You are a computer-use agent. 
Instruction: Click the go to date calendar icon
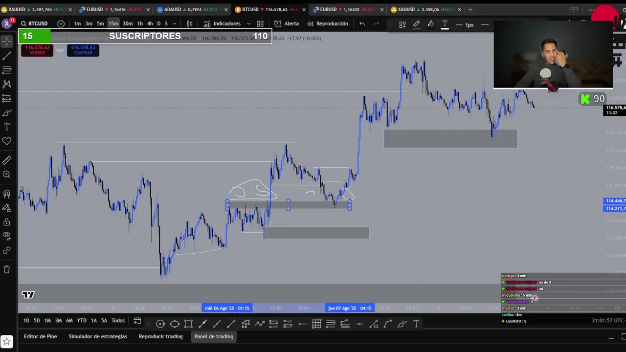(137, 321)
